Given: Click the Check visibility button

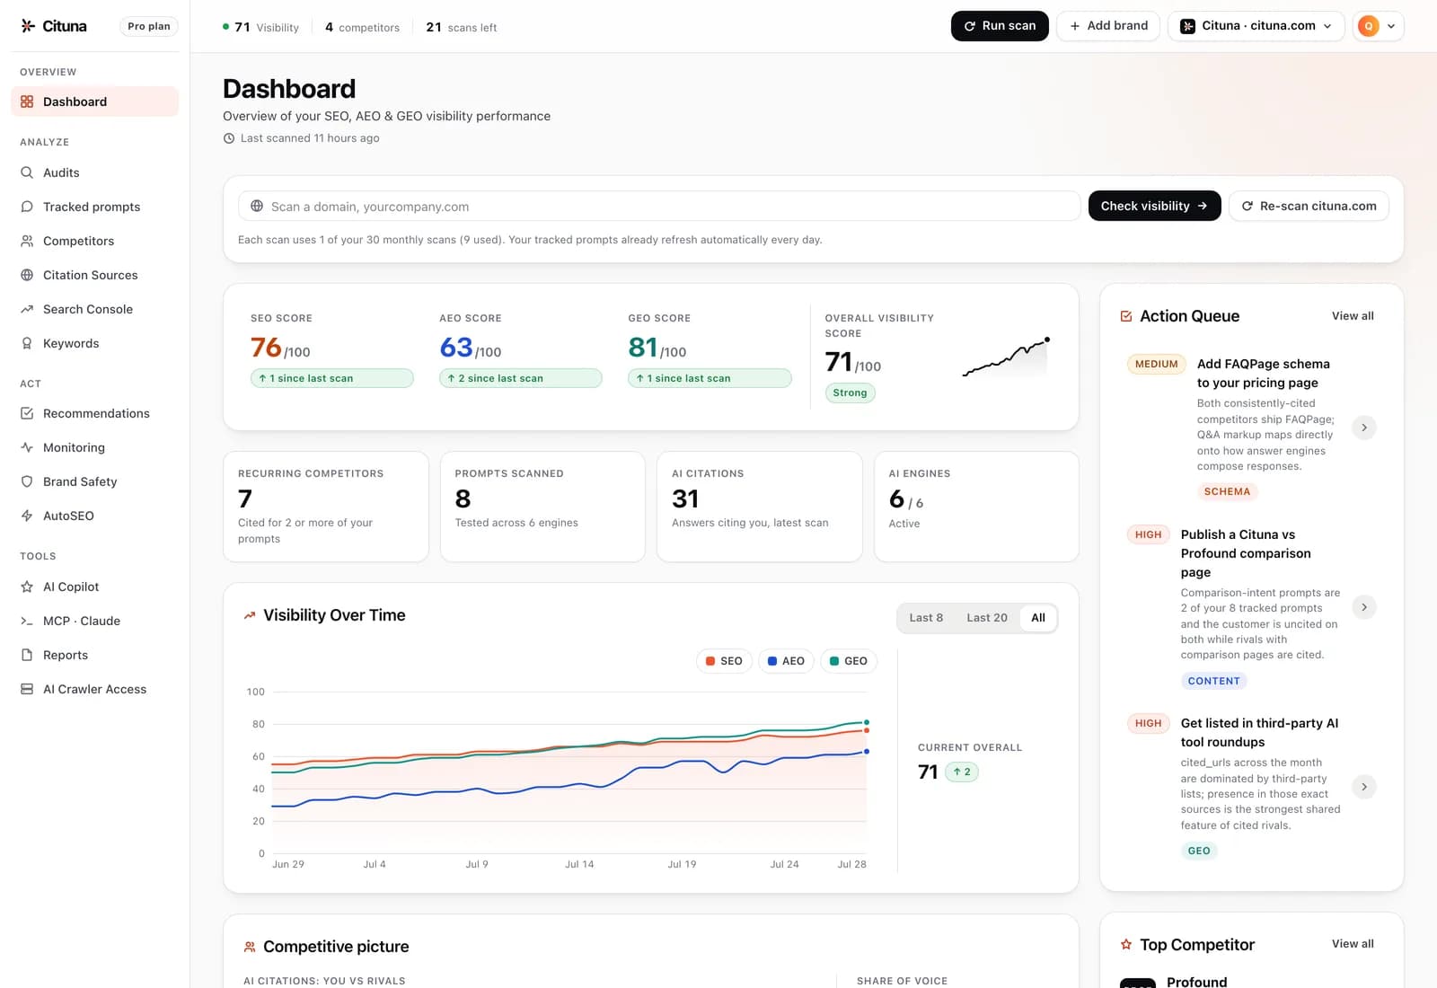Looking at the screenshot, I should [1154, 206].
